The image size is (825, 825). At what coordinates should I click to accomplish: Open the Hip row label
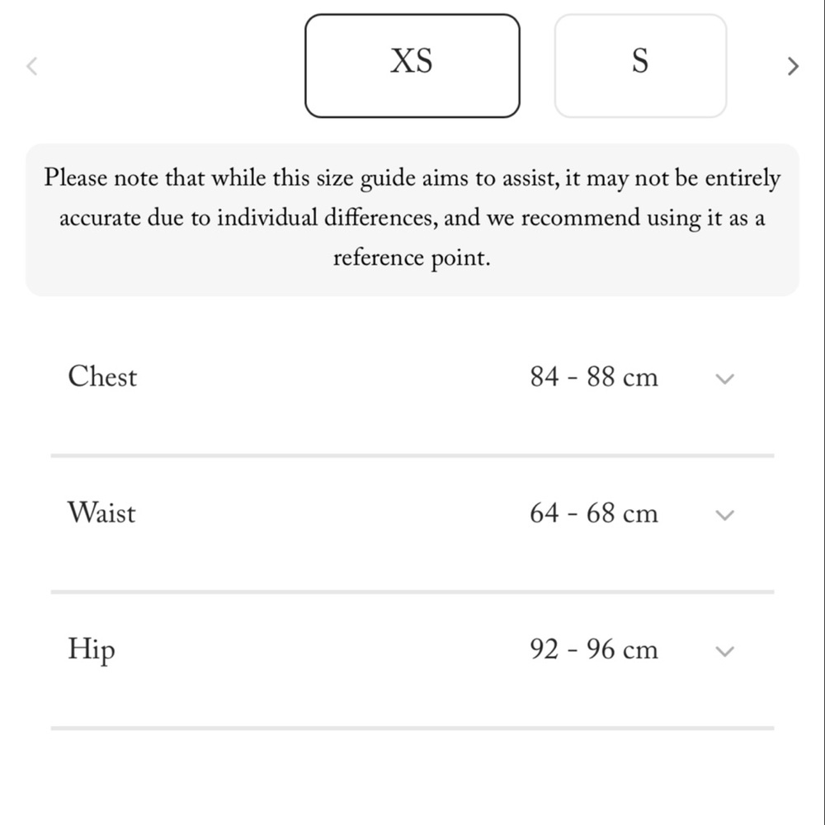(x=92, y=650)
